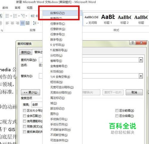
Task: Select 图形(I) menu entry
Action: pyautogui.click(x=62, y=114)
